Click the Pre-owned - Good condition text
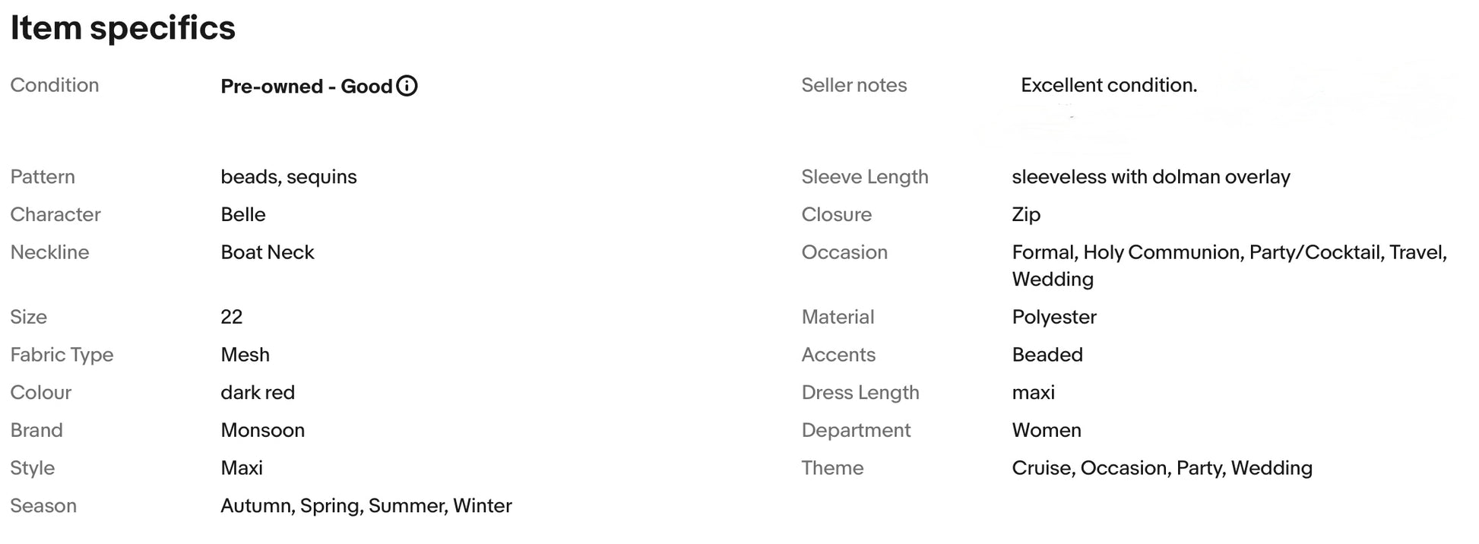The image size is (1479, 544). [x=306, y=86]
